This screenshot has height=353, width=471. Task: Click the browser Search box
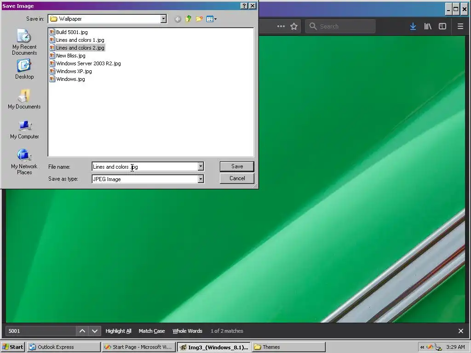(x=340, y=26)
